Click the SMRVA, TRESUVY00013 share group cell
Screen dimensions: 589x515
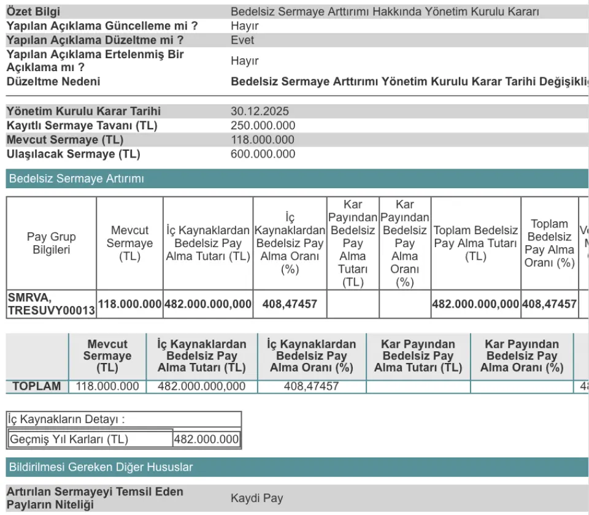tap(52, 304)
